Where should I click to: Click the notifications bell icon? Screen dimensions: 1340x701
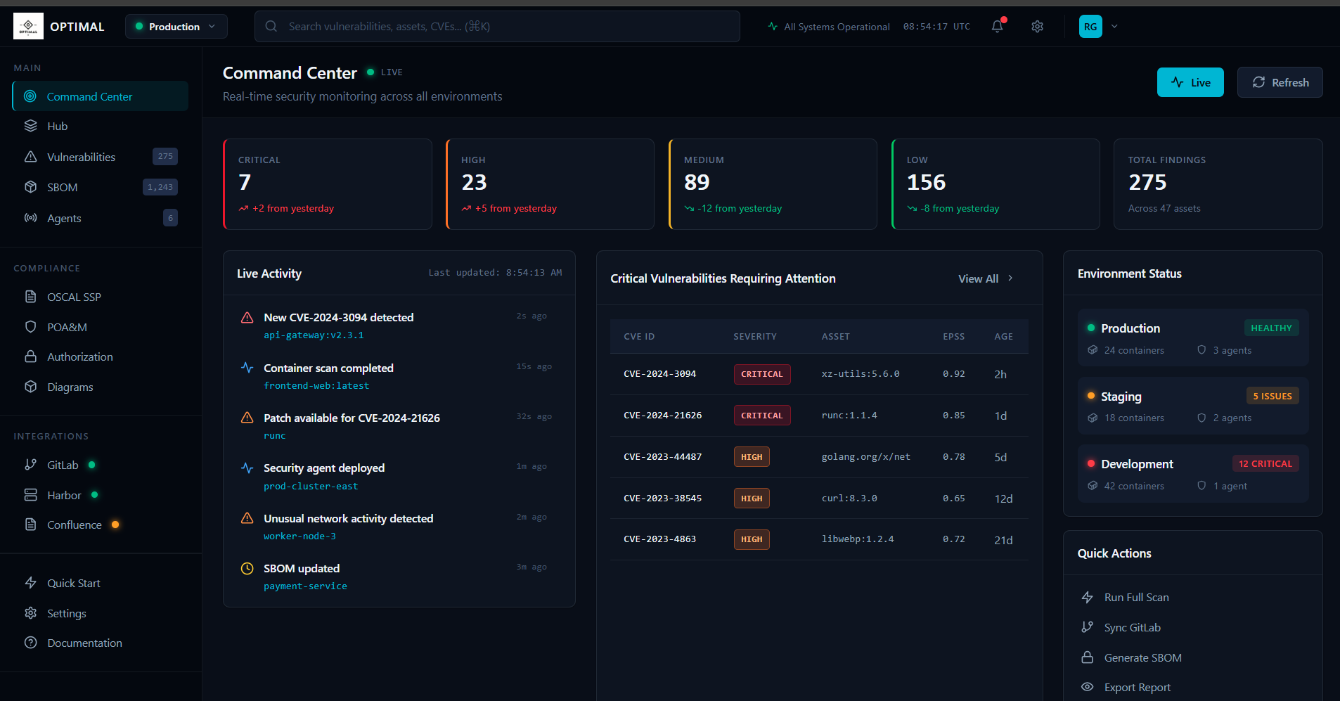coord(998,26)
